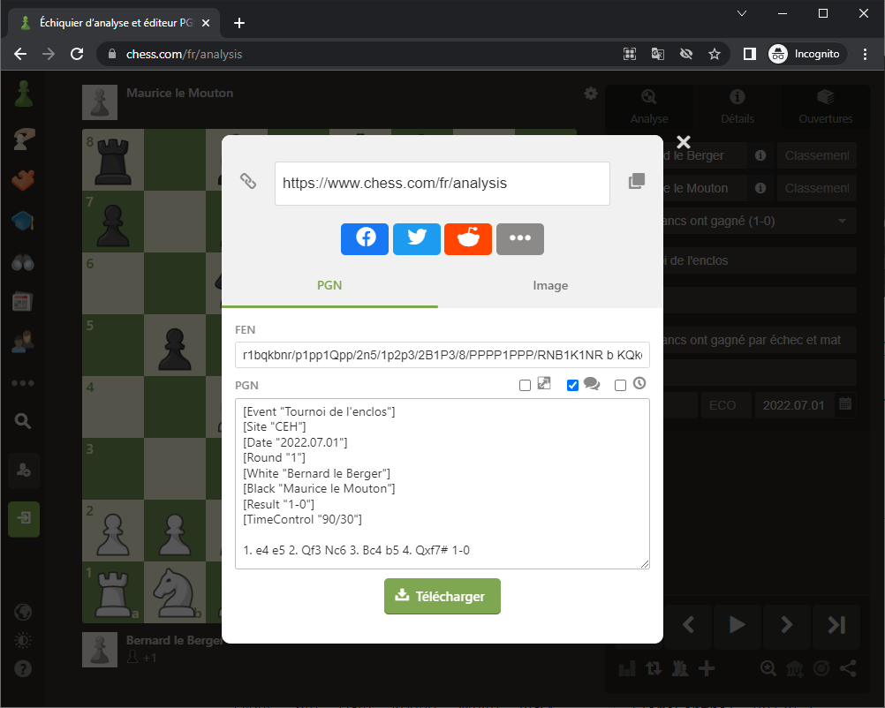Image resolution: width=885 pixels, height=708 pixels.
Task: Share the game on Facebook
Action: [x=365, y=238]
